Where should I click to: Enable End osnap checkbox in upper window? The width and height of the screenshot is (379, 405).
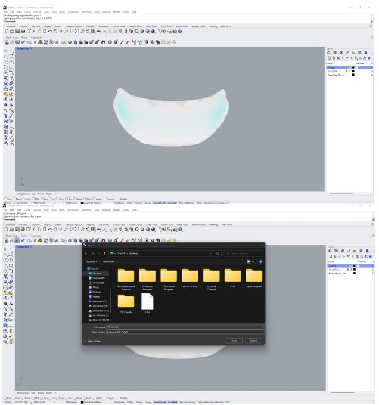click(x=6, y=199)
